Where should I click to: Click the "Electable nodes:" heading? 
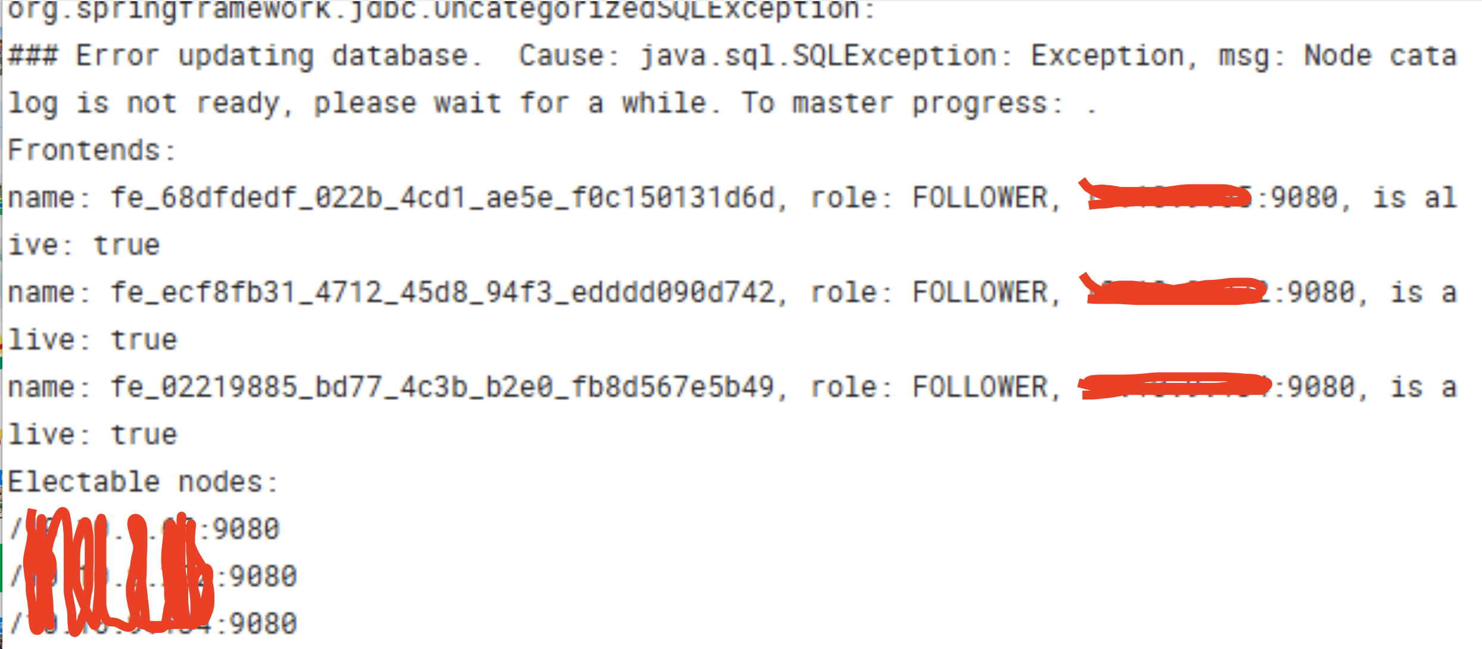coord(143,482)
